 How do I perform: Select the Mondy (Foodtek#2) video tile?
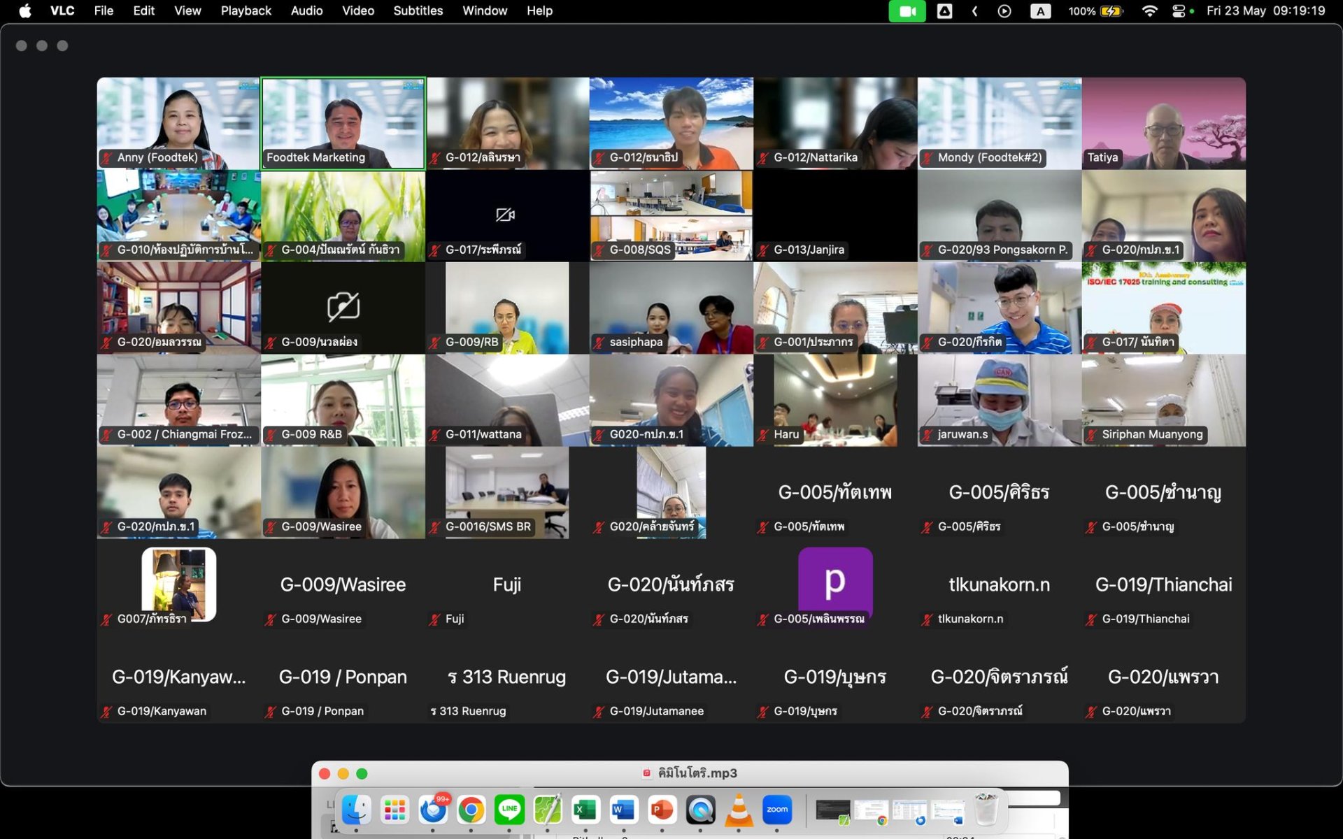pyautogui.click(x=999, y=123)
